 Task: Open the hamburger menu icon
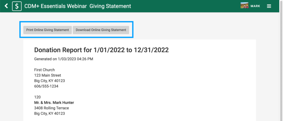269,6
